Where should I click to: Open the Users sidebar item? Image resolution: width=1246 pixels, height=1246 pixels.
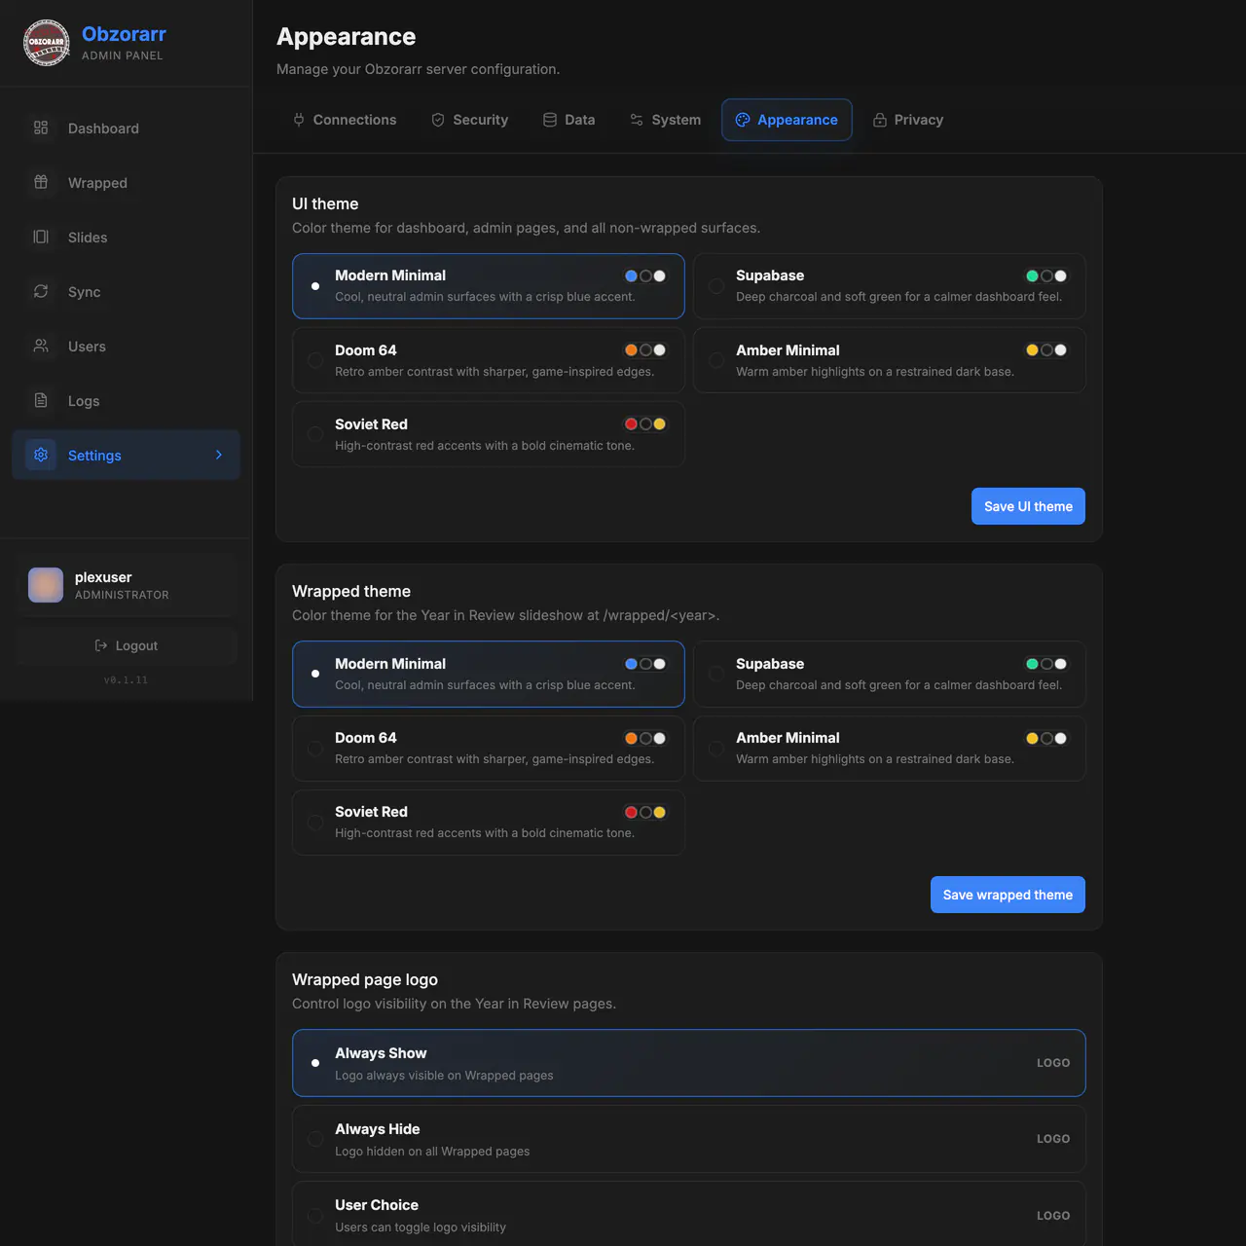point(126,346)
